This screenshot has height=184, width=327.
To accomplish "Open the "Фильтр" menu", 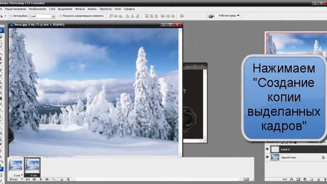I will click(80, 9).
